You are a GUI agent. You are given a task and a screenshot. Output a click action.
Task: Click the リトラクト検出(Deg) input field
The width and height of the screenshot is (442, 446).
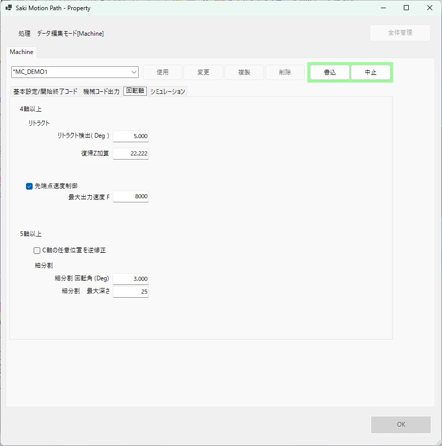pos(131,136)
